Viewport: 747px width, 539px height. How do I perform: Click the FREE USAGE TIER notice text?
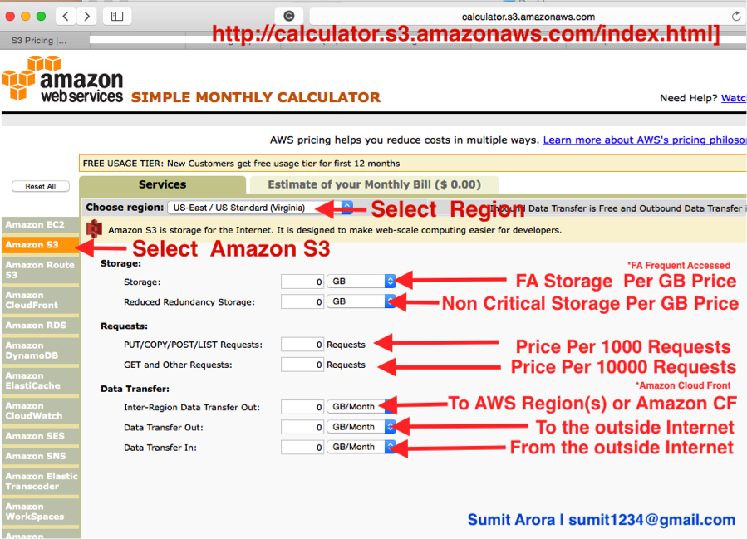[241, 164]
